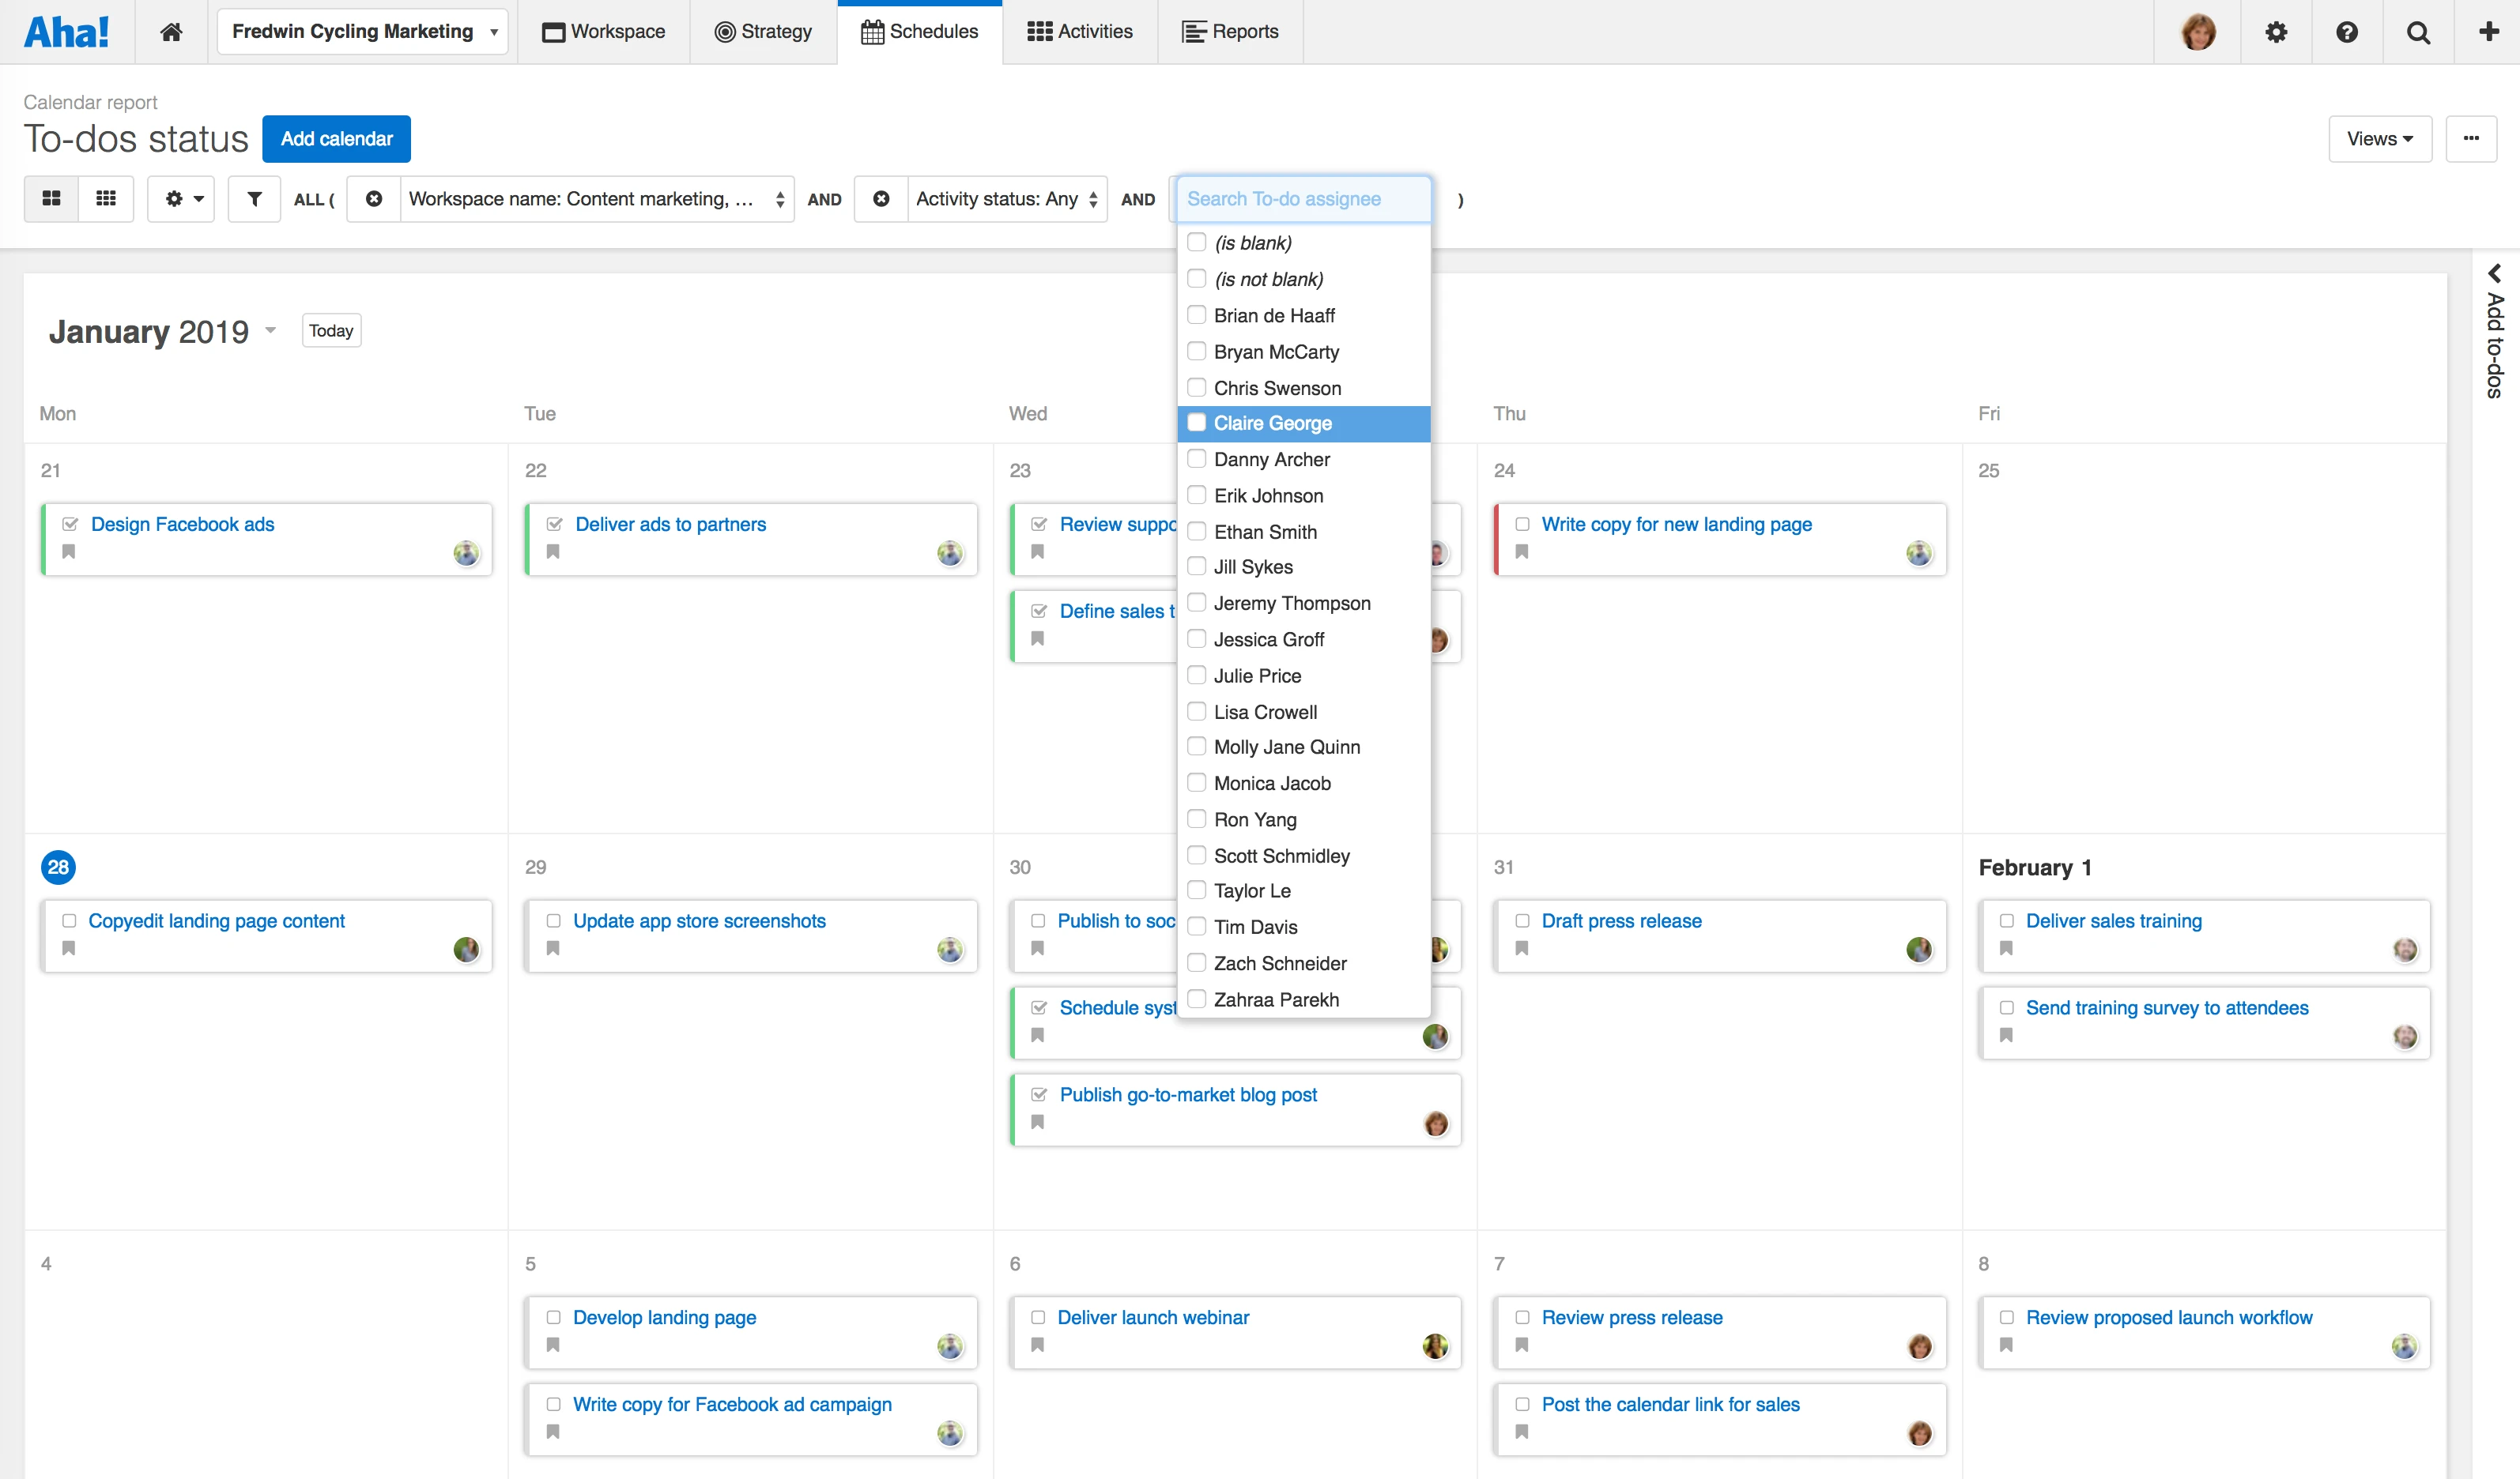Image resolution: width=2520 pixels, height=1479 pixels.
Task: Open the Draft press release to-do
Action: point(1621,920)
